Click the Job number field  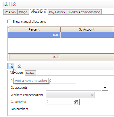tap(63, 109)
